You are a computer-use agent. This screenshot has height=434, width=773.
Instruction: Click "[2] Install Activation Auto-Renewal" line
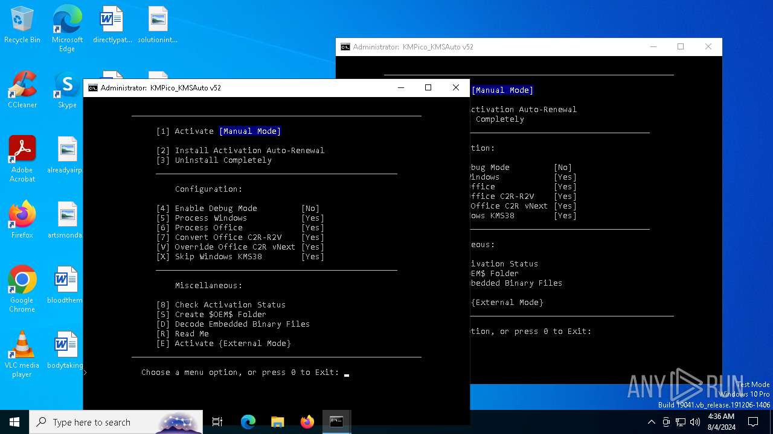[x=240, y=151]
